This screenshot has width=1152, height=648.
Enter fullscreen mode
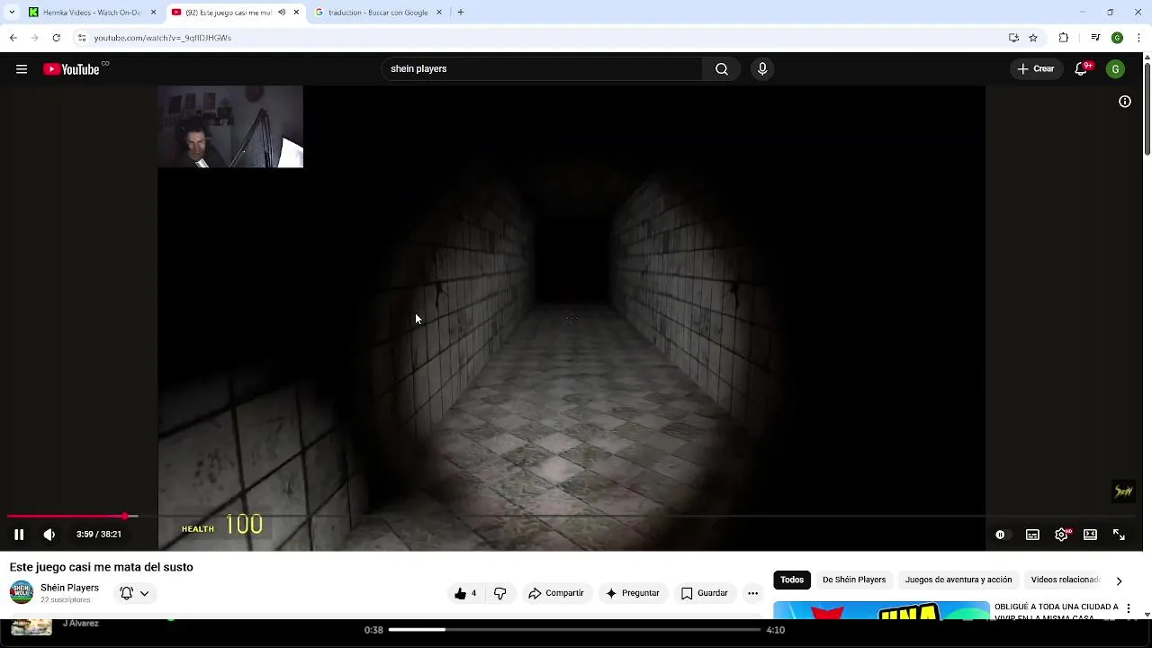[x=1120, y=535]
